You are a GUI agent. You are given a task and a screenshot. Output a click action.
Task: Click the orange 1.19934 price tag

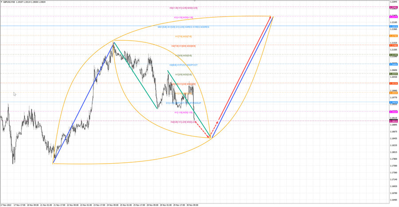(x=394, y=93)
